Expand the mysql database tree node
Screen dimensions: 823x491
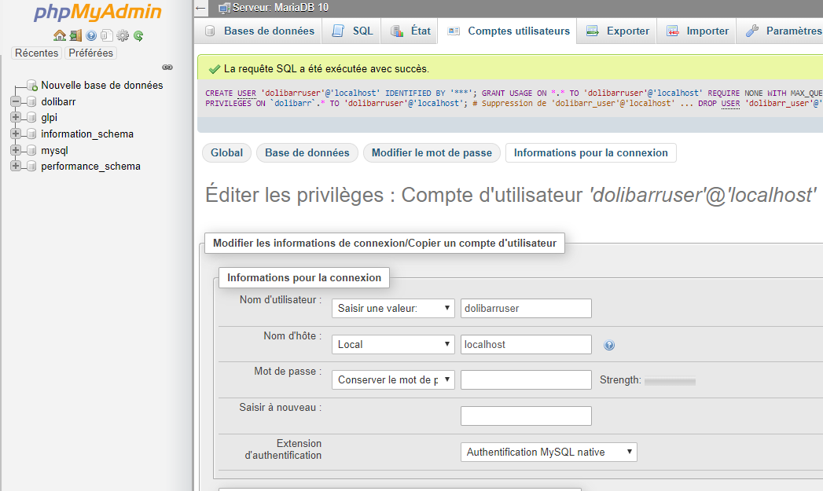(15, 150)
